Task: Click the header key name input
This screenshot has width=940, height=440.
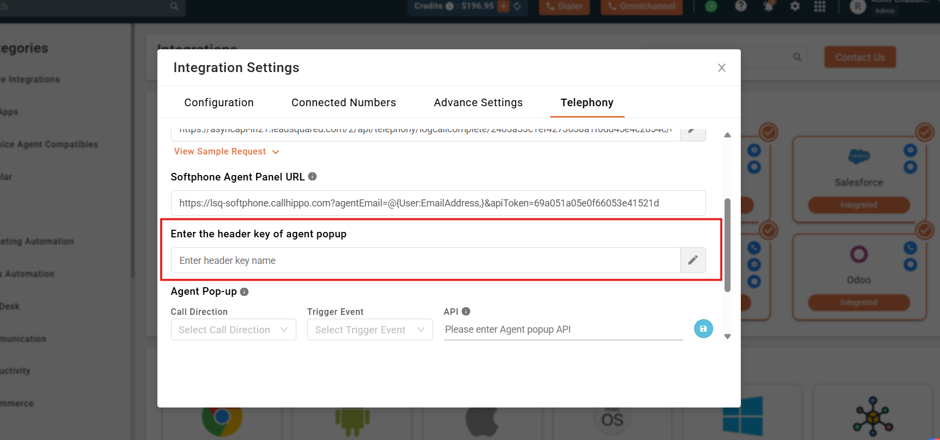Action: click(425, 261)
